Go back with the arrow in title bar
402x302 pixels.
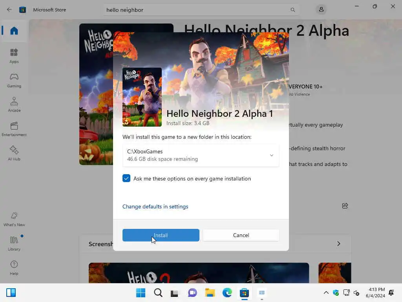[9, 10]
